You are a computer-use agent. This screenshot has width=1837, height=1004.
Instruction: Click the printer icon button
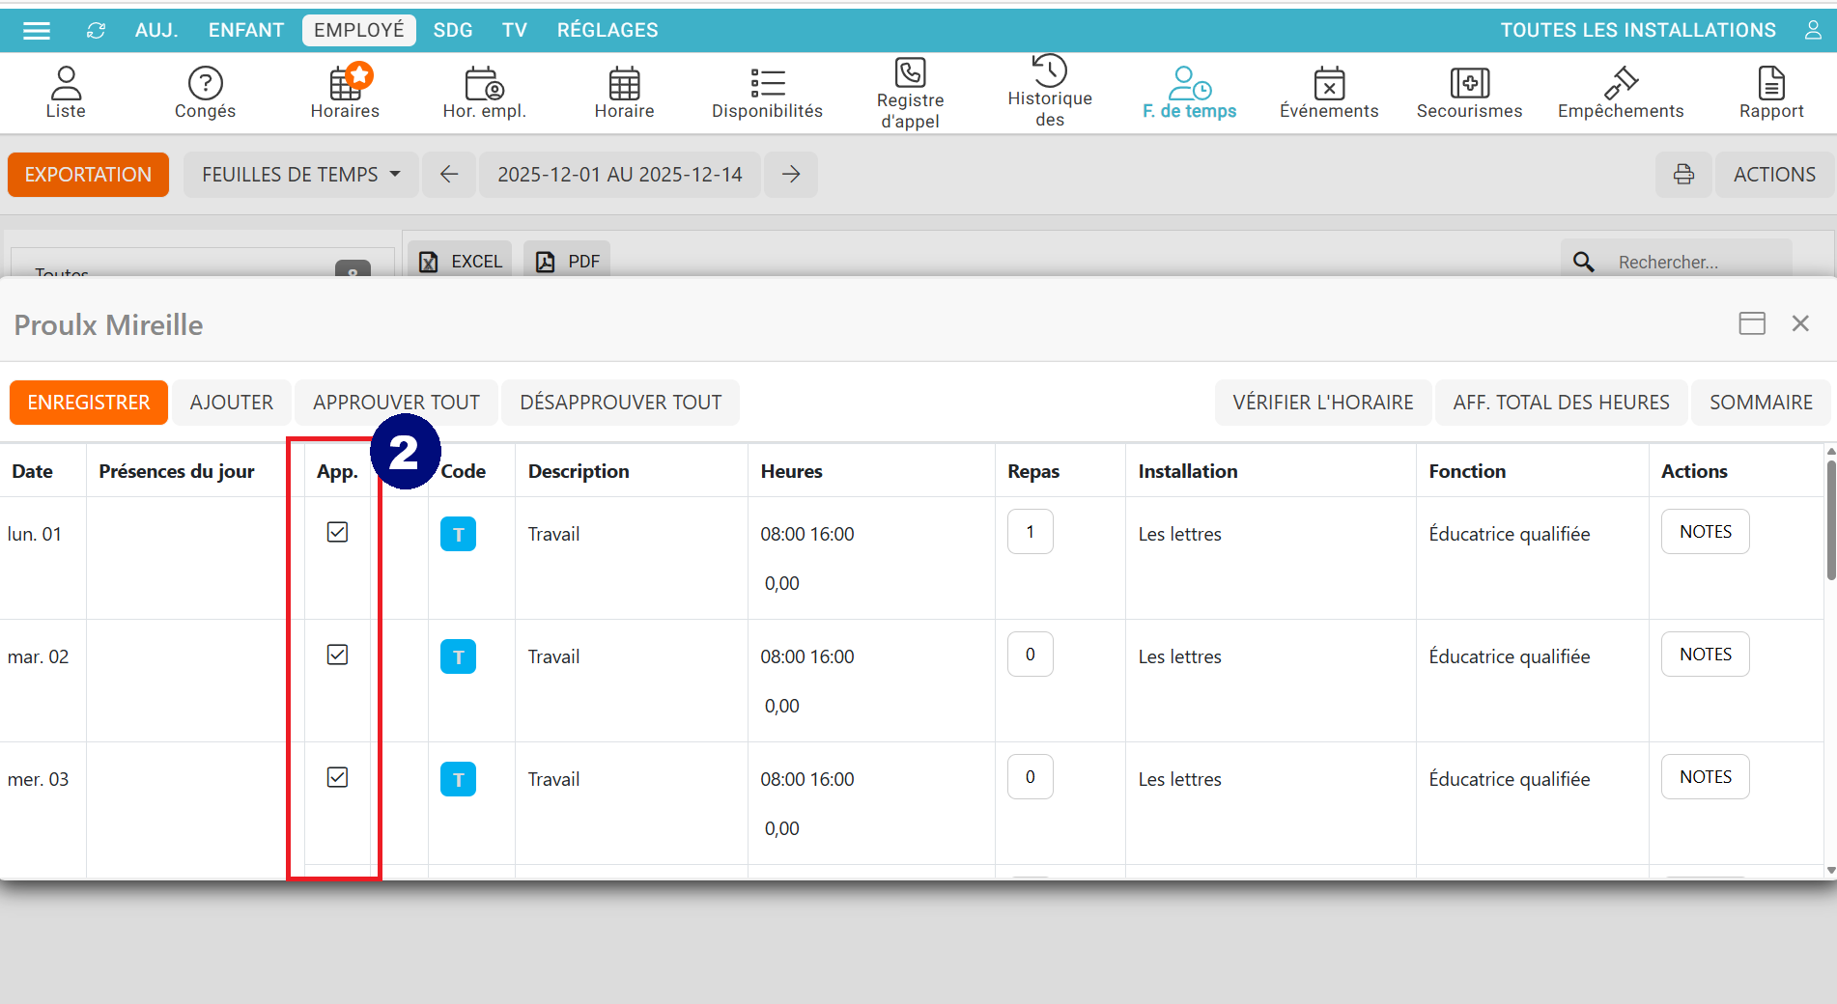[1683, 175]
